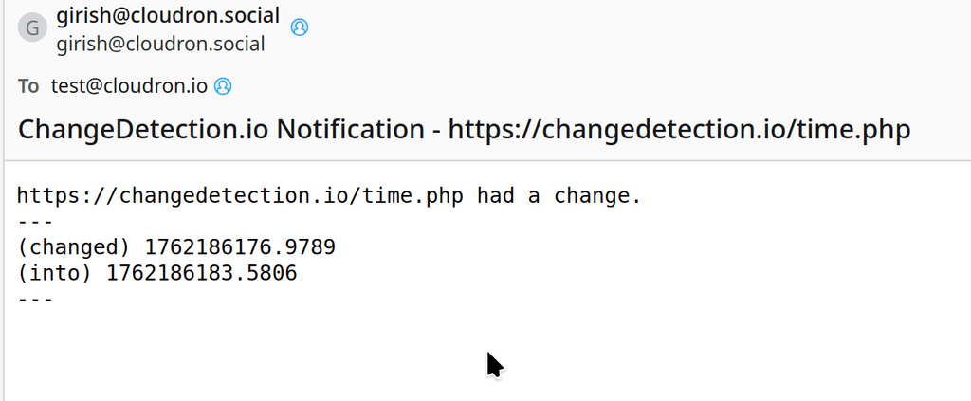The height and width of the screenshot is (401, 971).
Task: Select the smaller sender email address line
Action: (160, 44)
